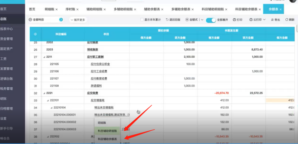
Task: Open 设置 in the sidebar
Action: coord(12,118)
